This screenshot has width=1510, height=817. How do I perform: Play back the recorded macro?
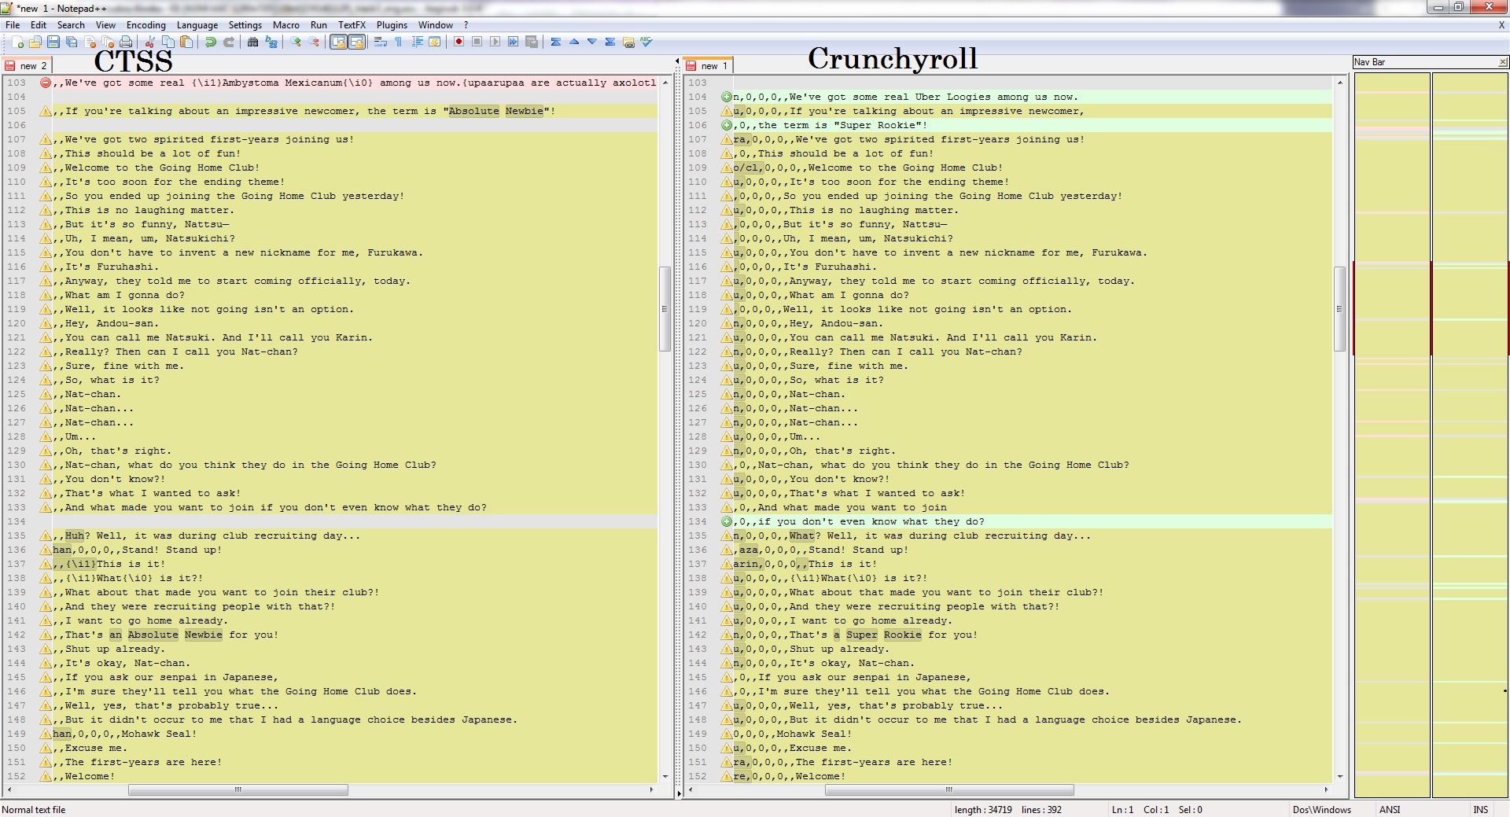[x=495, y=42]
